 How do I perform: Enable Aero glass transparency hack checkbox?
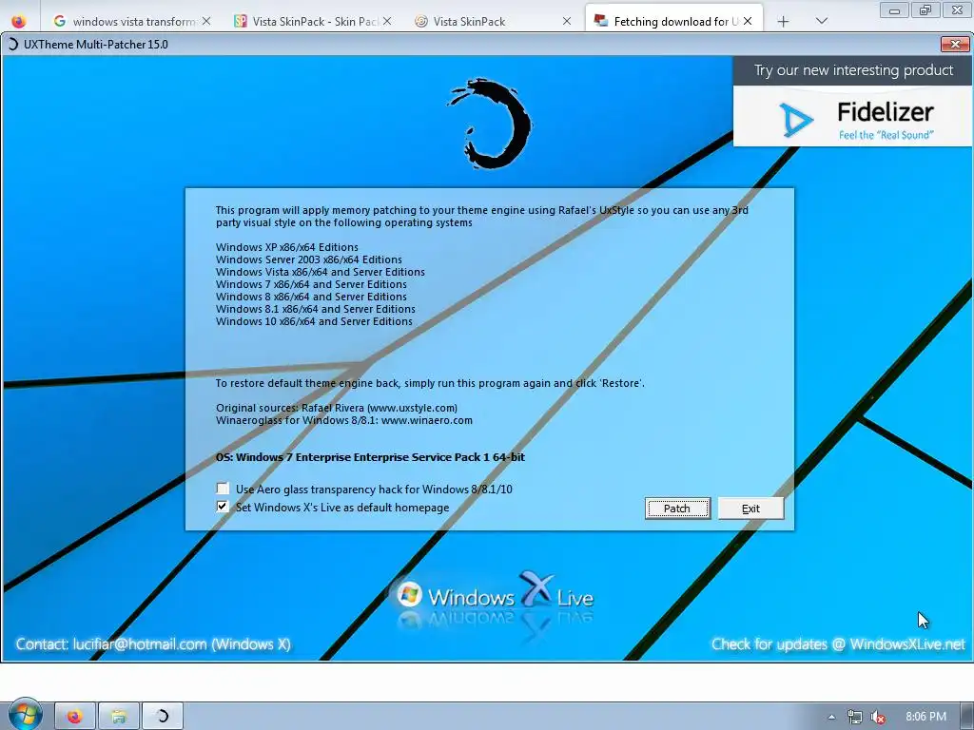pos(223,489)
